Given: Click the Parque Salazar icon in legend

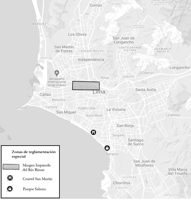Looking at the screenshot, I should (10, 189).
